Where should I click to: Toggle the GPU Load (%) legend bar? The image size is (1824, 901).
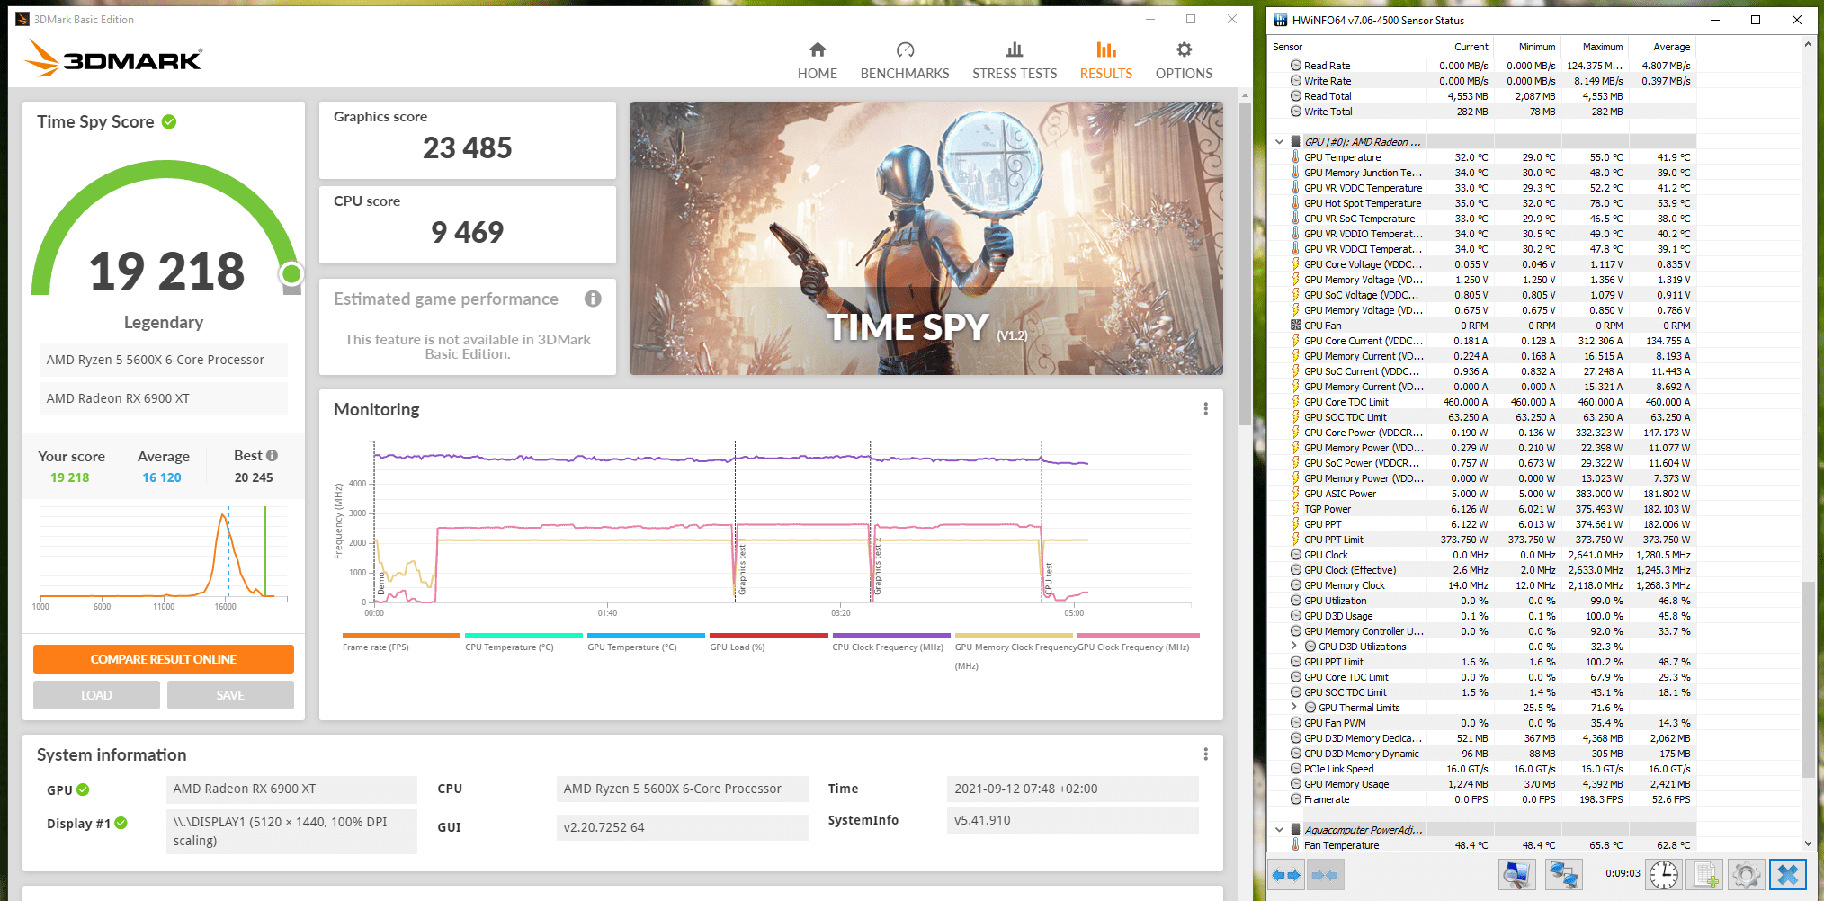pyautogui.click(x=768, y=635)
